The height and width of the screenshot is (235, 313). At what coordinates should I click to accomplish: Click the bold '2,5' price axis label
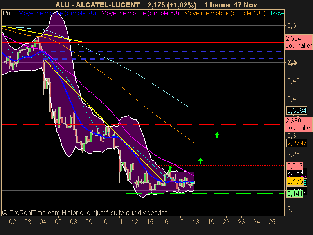point(292,62)
